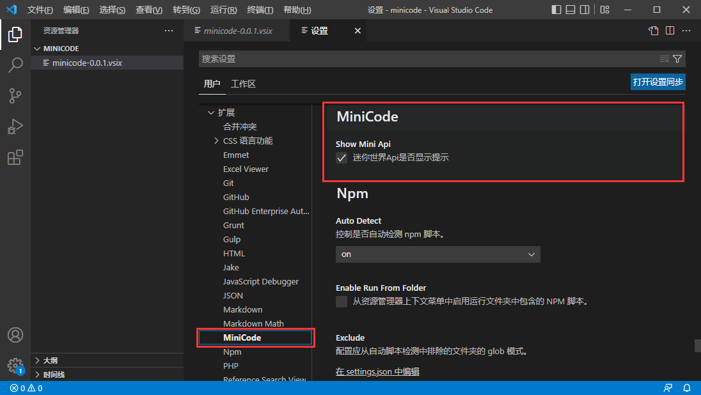Select the 工作区 settings tab
The height and width of the screenshot is (395, 701).
(243, 84)
